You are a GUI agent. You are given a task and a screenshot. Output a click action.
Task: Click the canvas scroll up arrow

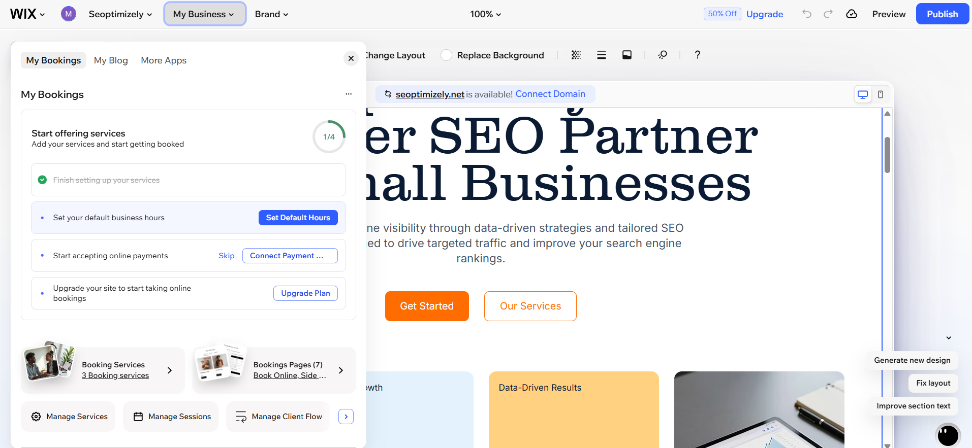[887, 114]
